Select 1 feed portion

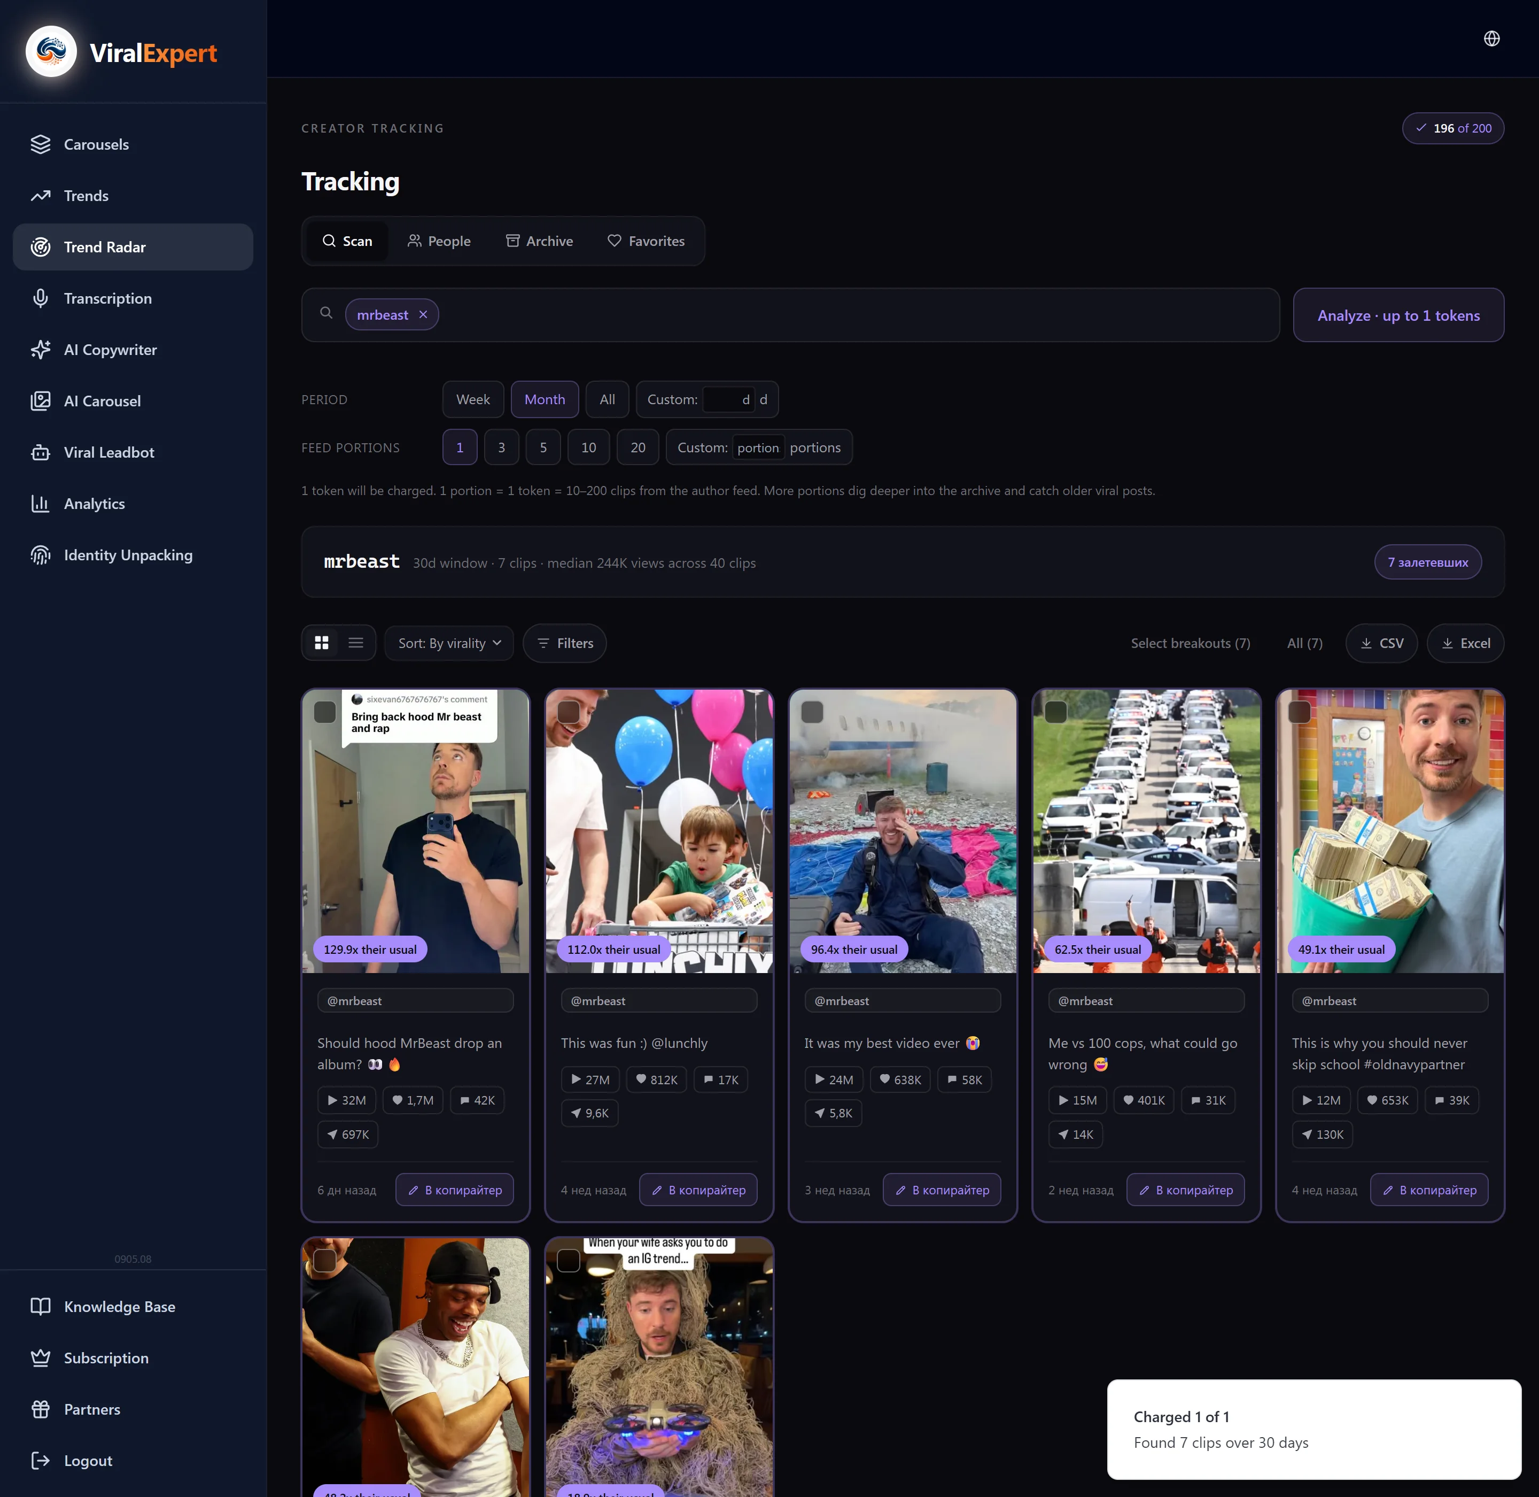[460, 447]
